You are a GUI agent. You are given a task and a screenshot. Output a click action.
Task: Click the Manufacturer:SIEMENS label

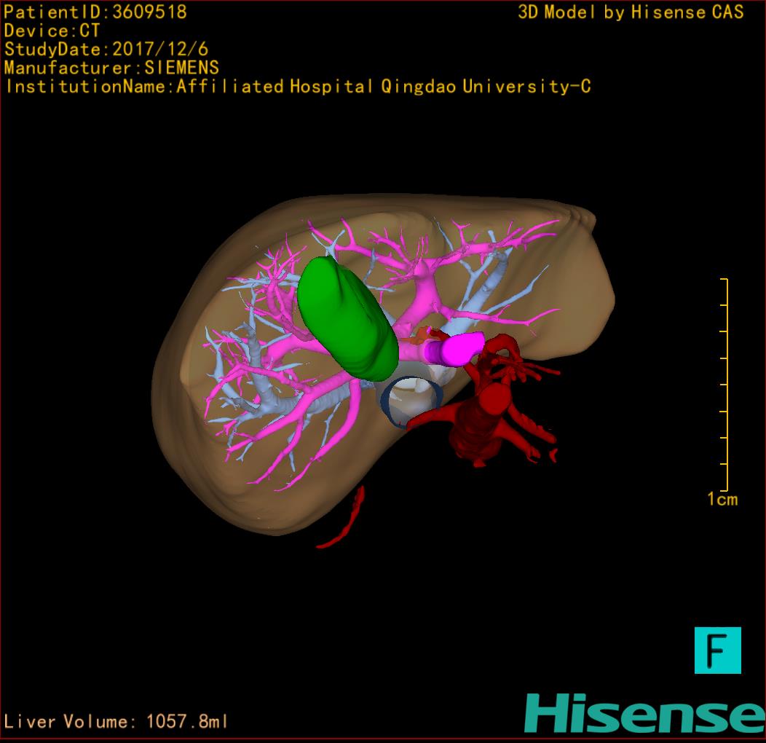111,68
